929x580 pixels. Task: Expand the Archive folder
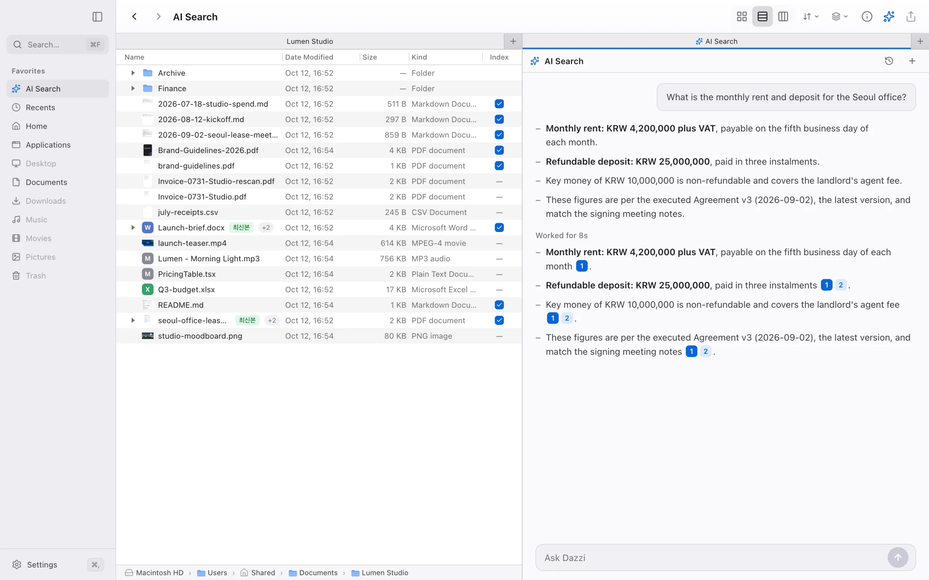[x=133, y=73]
